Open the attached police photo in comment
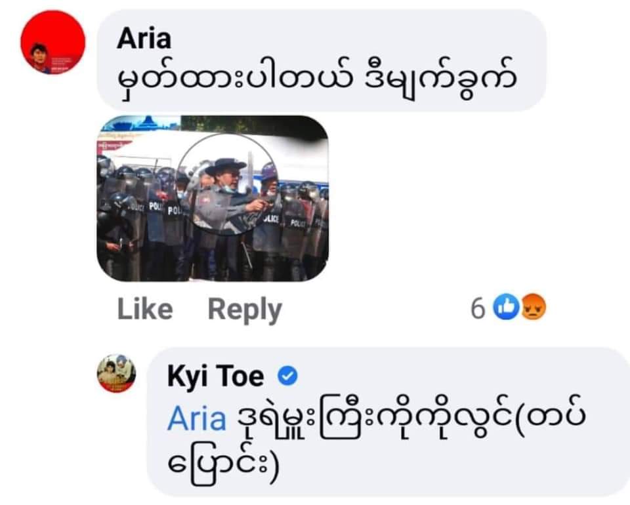Viewport: 630px width, 505px height. 213,198
